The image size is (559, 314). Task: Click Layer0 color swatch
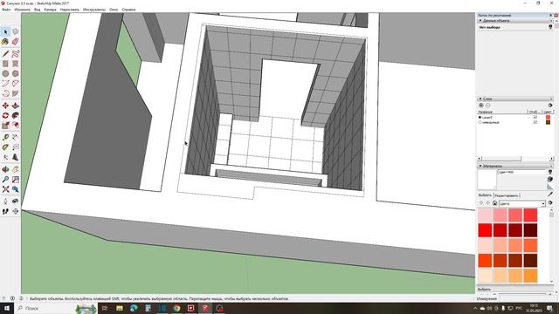548,117
